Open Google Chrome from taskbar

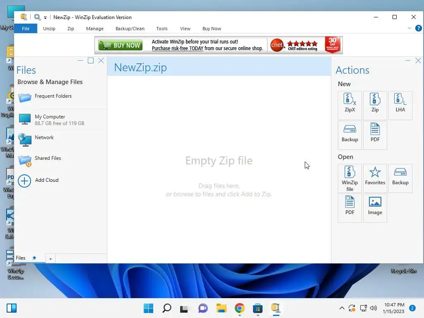240,308
